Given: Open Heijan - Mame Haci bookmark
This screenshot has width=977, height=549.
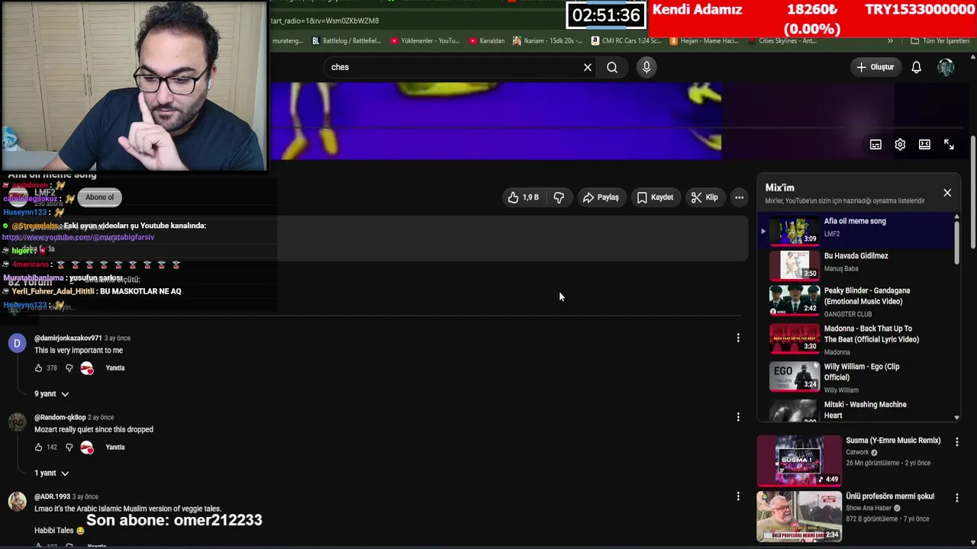Looking at the screenshot, I should (704, 41).
